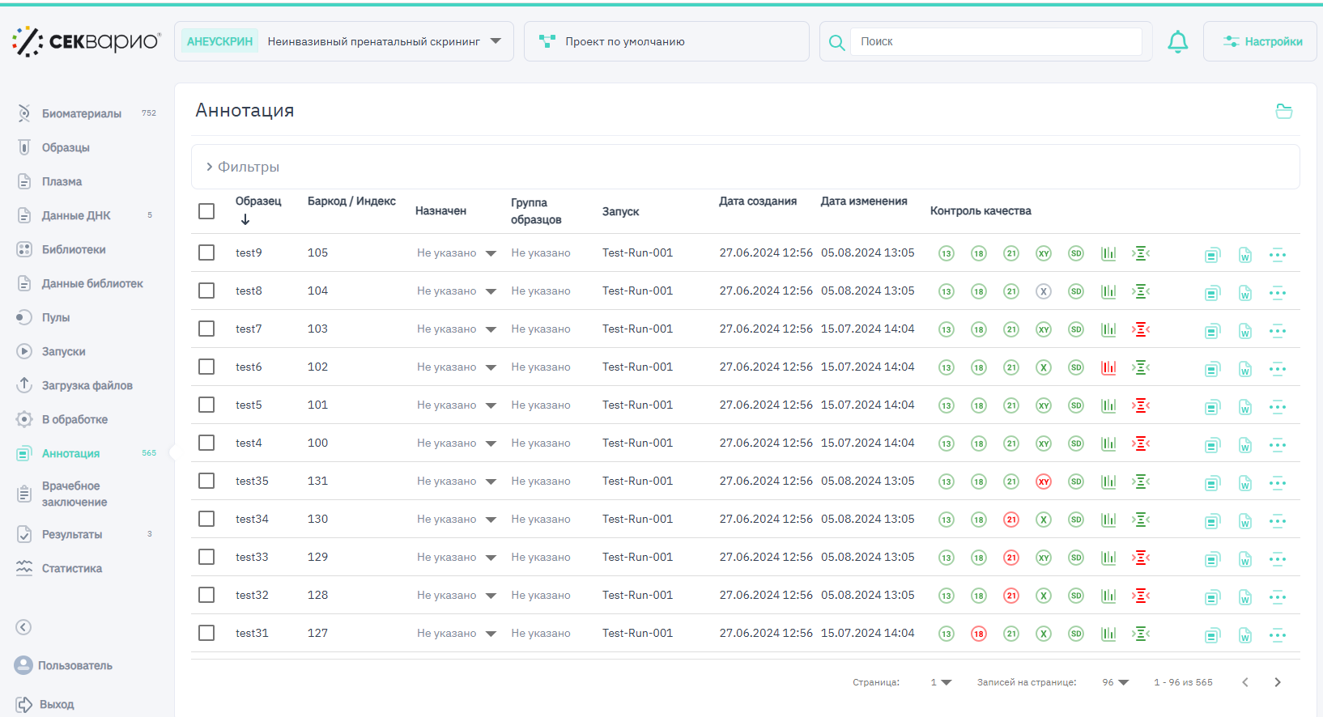Click the Поиск search field

click(x=995, y=42)
